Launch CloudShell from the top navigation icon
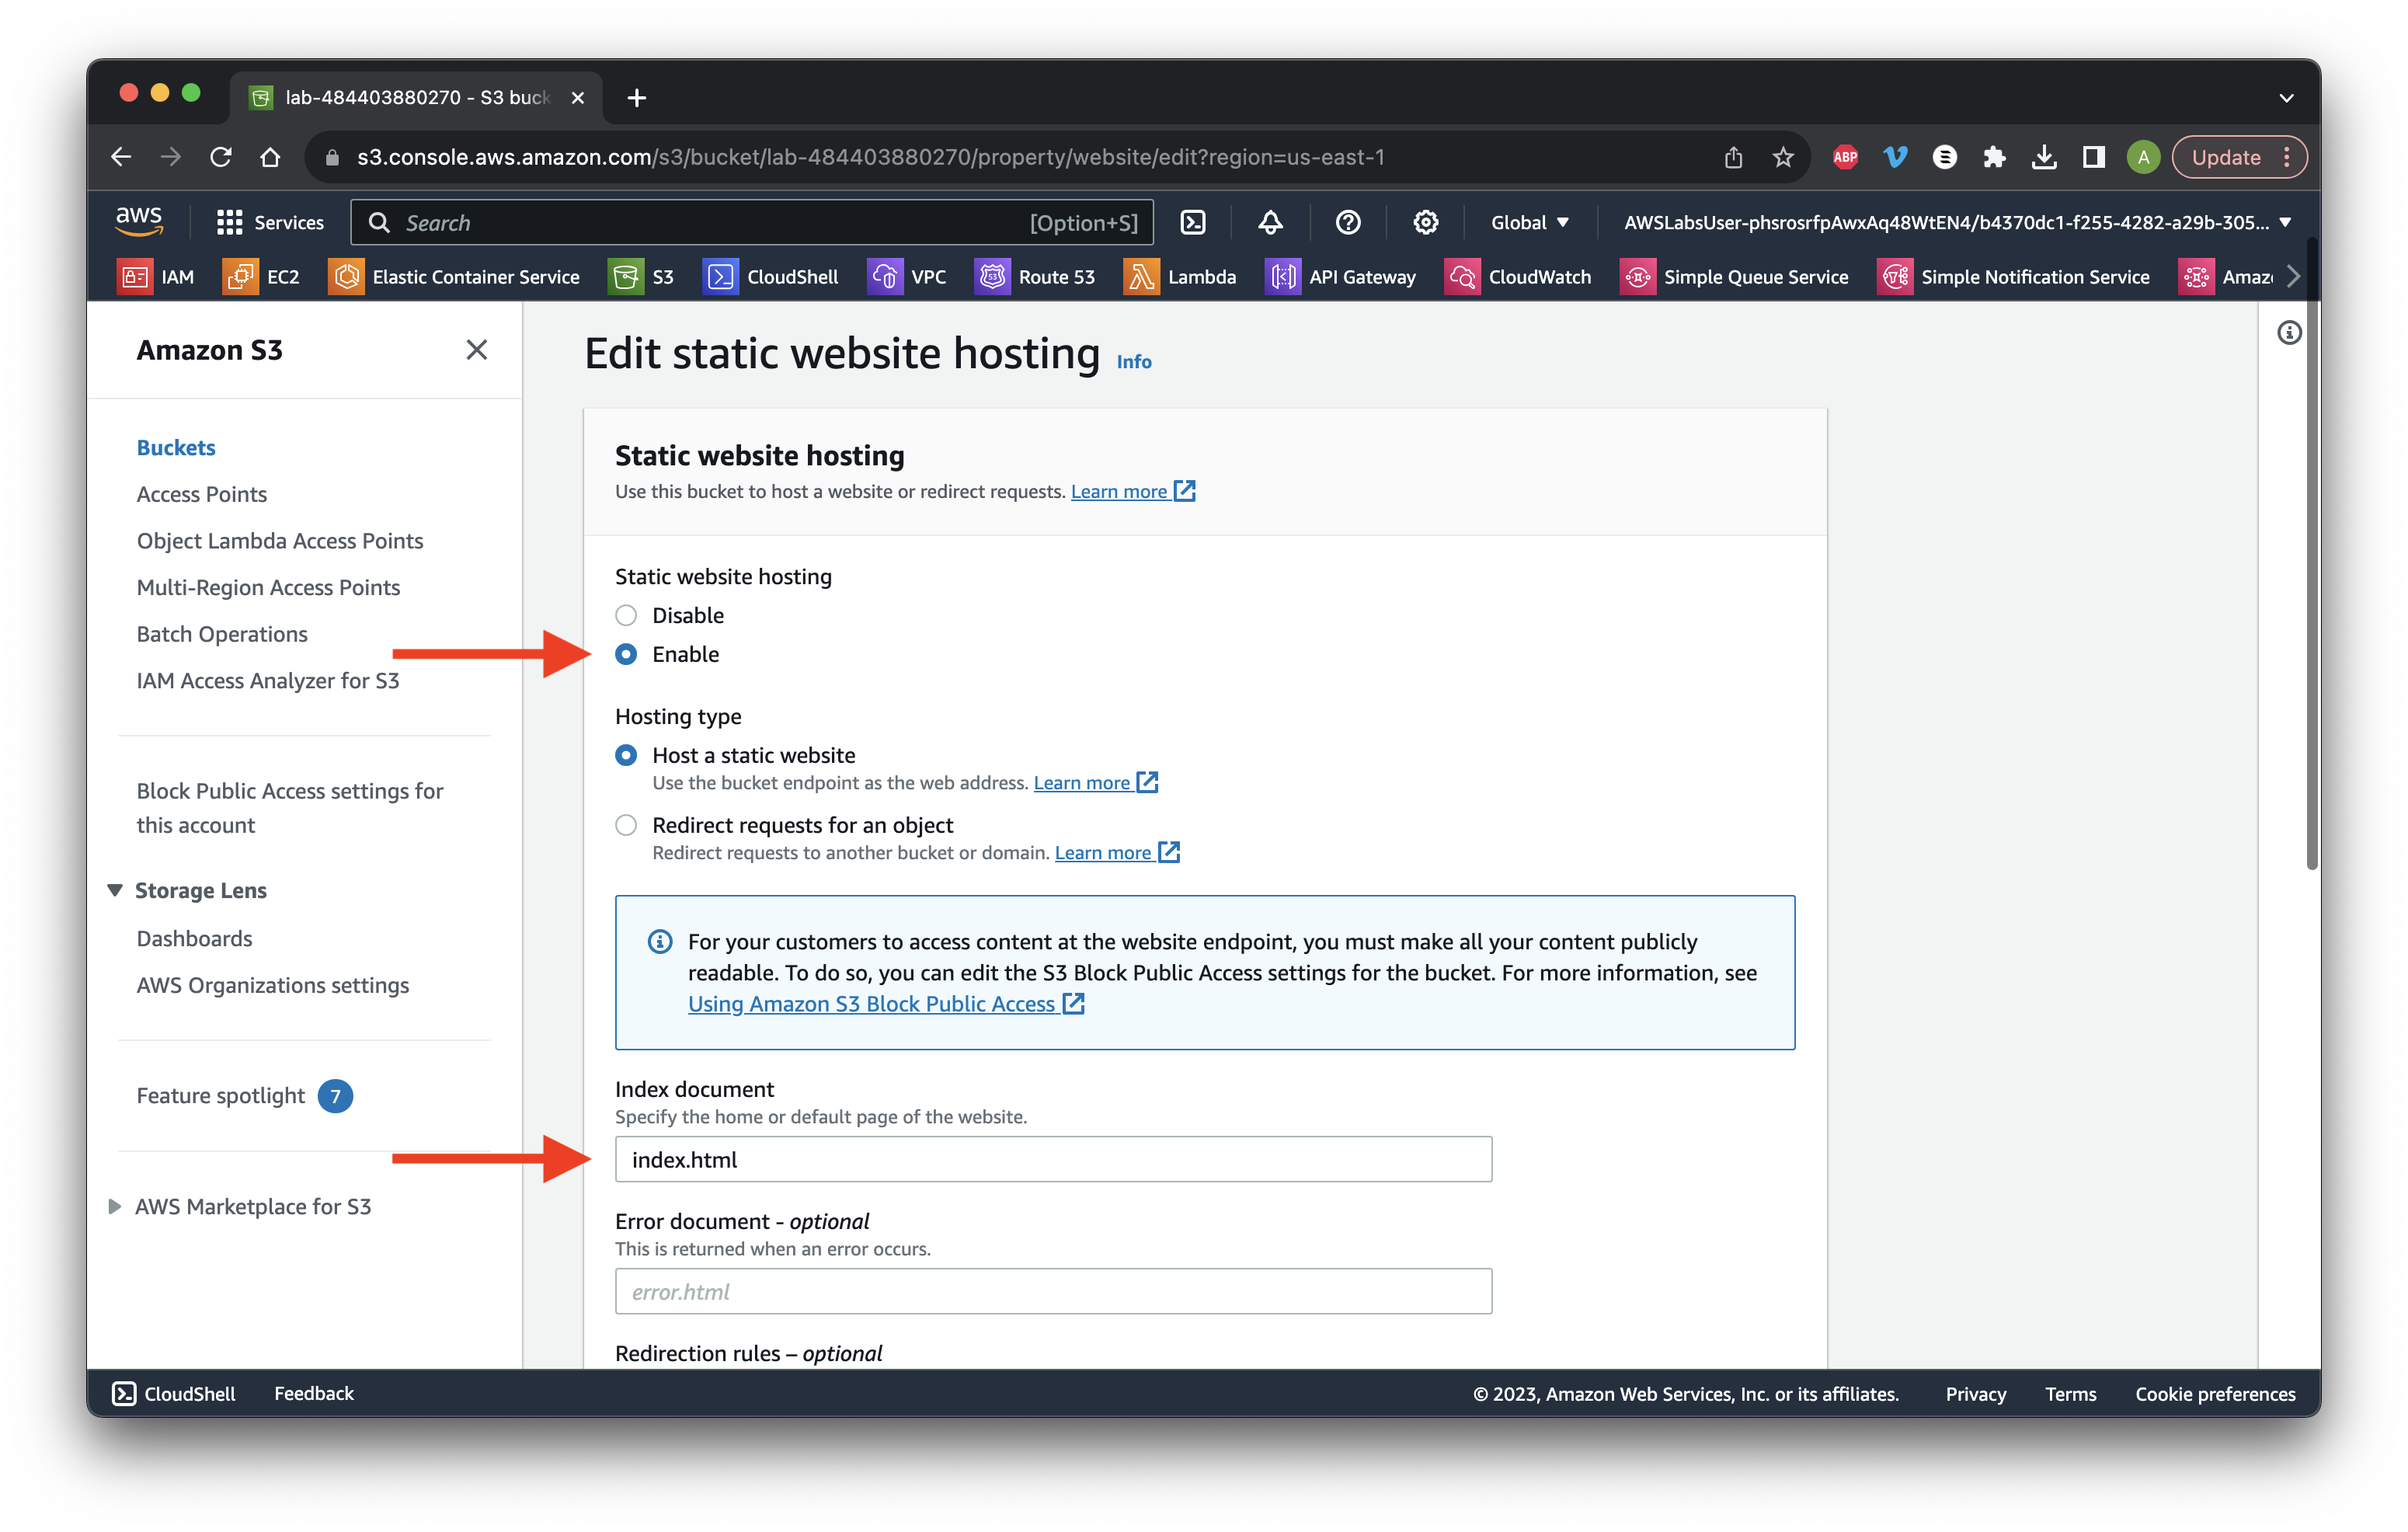2408x1532 pixels. [1193, 222]
